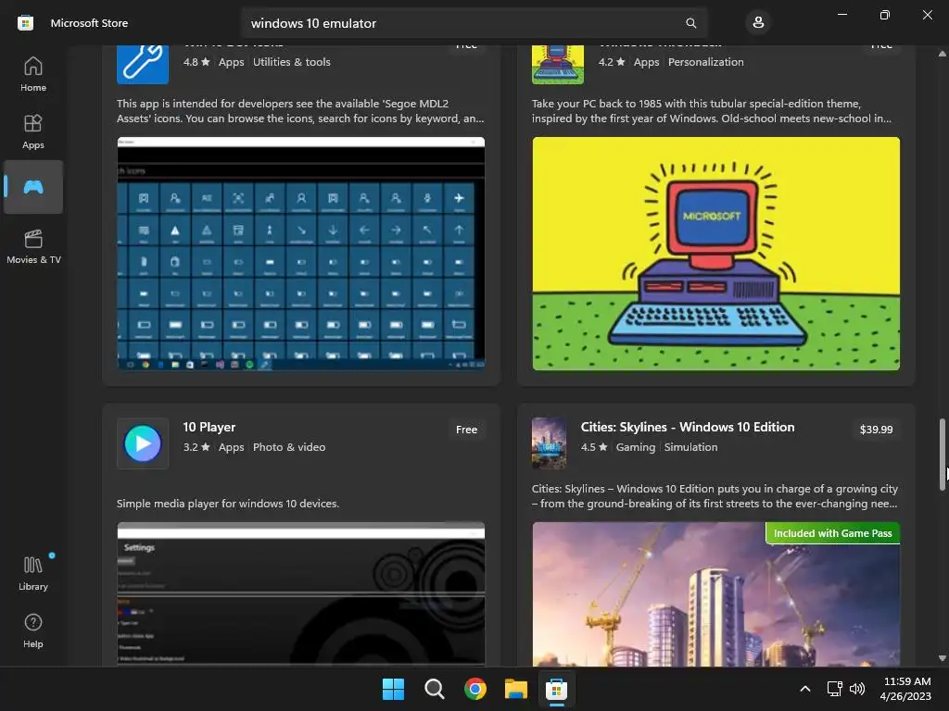Click the search magnifier icon
Viewport: 949px width, 711px height.
tap(690, 23)
